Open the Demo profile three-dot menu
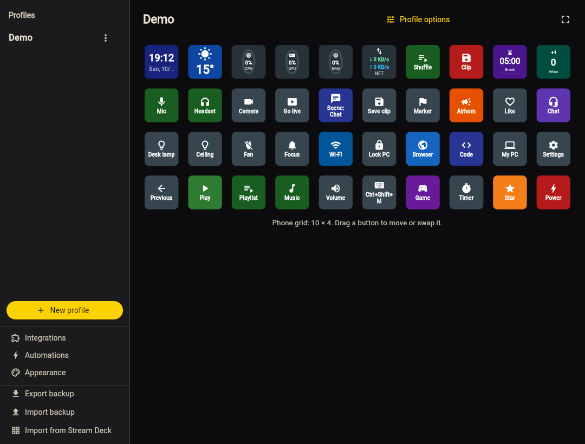The width and height of the screenshot is (585, 444). coord(106,38)
